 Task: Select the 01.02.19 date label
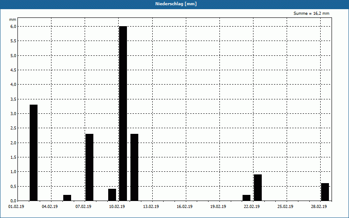pyautogui.click(x=16, y=207)
